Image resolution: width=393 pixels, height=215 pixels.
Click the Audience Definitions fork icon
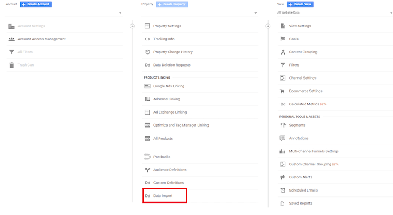tap(147, 170)
